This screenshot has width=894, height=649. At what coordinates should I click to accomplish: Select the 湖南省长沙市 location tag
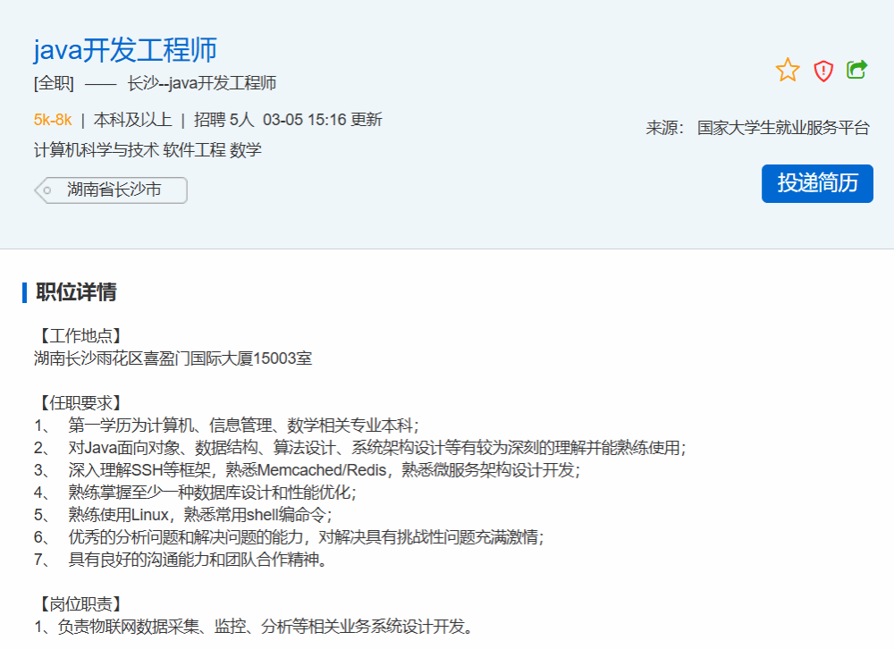113,190
